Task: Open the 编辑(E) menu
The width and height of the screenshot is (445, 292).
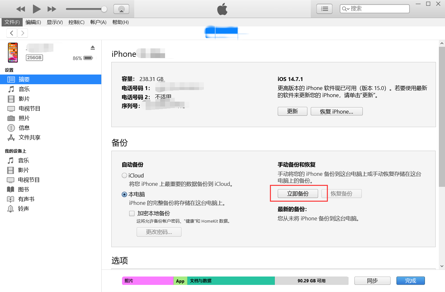Action: 33,22
